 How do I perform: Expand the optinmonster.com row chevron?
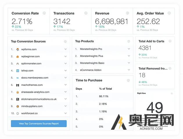tap(66, 63)
